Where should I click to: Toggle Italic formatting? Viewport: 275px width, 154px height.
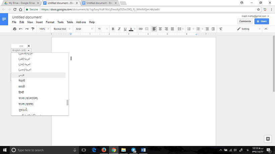pos(119,29)
